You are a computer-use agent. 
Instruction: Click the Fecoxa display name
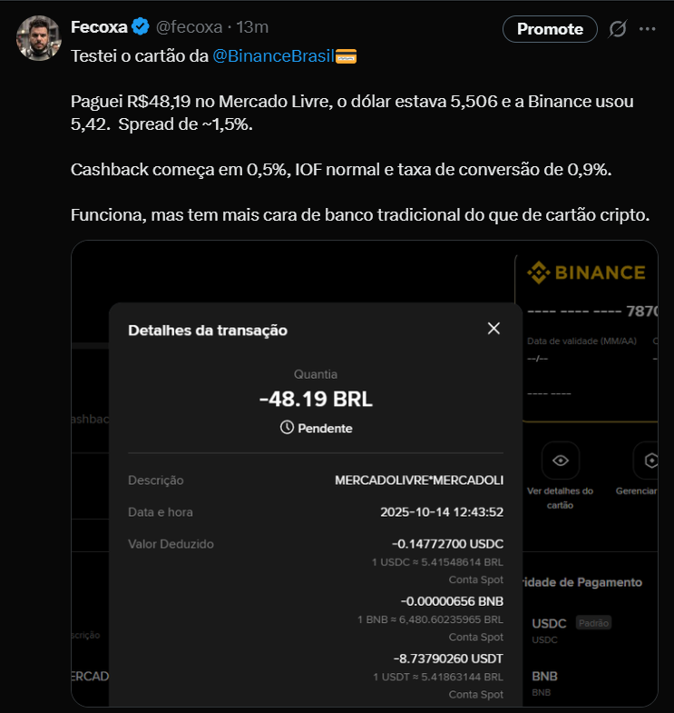[x=99, y=28]
